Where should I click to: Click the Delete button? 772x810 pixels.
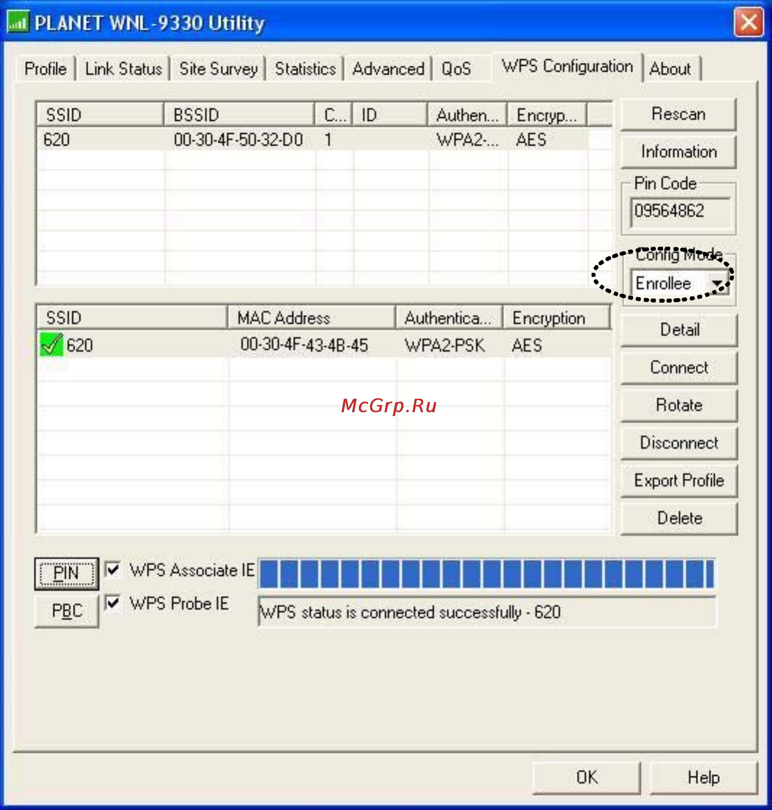(x=679, y=518)
